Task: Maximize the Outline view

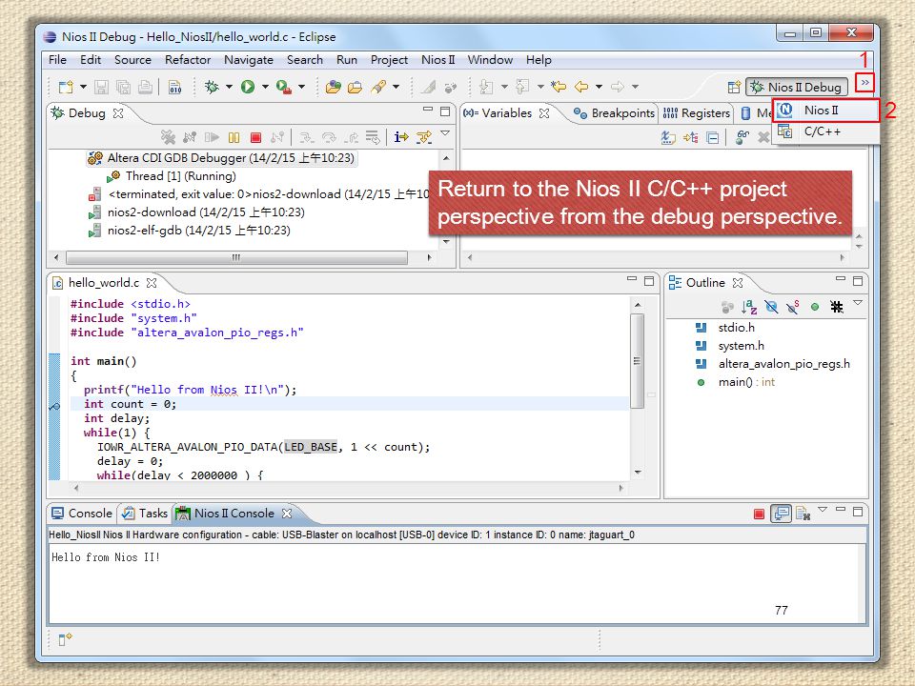Action: coord(857,281)
